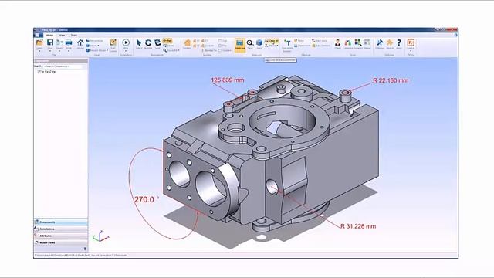Click the Open folder icon

click(x=39, y=42)
